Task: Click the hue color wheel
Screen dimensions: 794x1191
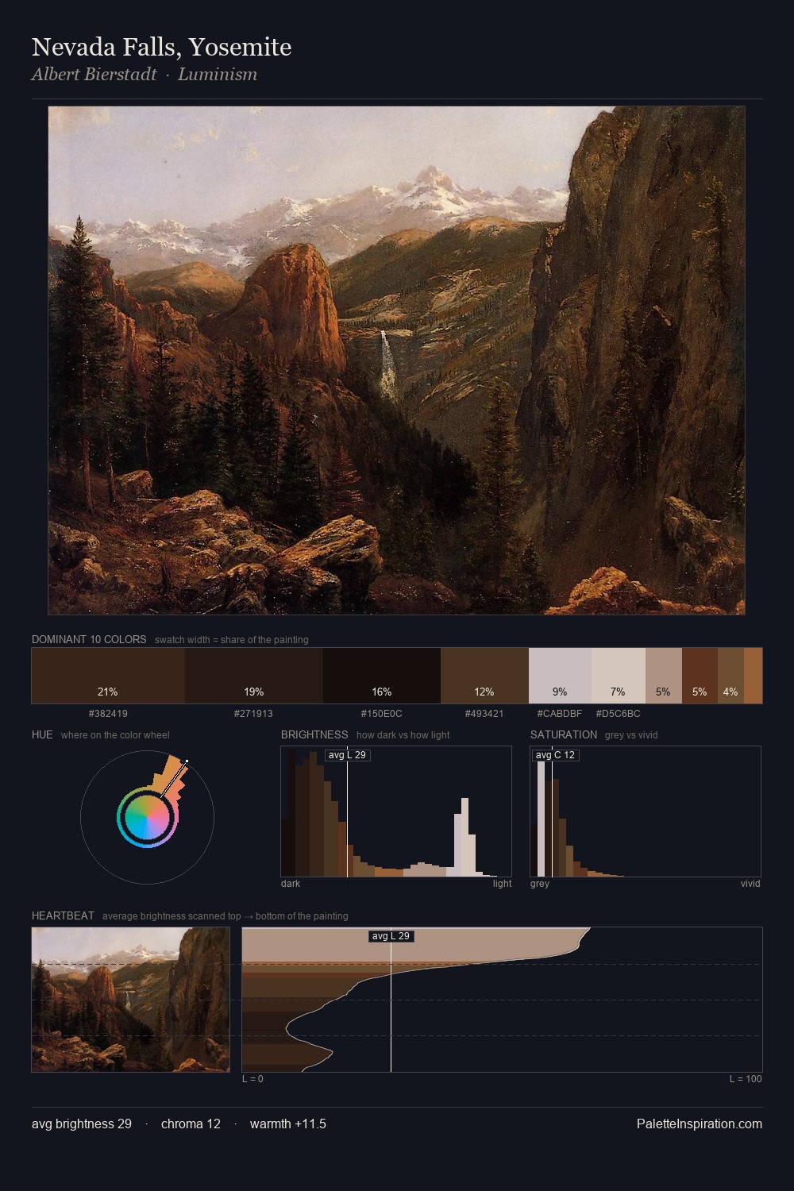Action: pos(147,817)
